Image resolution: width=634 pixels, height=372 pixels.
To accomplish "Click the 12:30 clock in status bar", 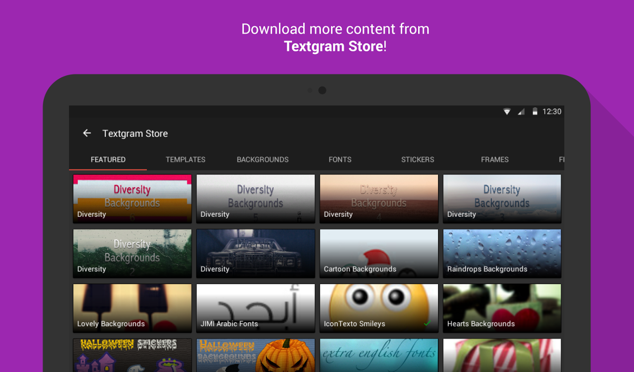I will (552, 112).
